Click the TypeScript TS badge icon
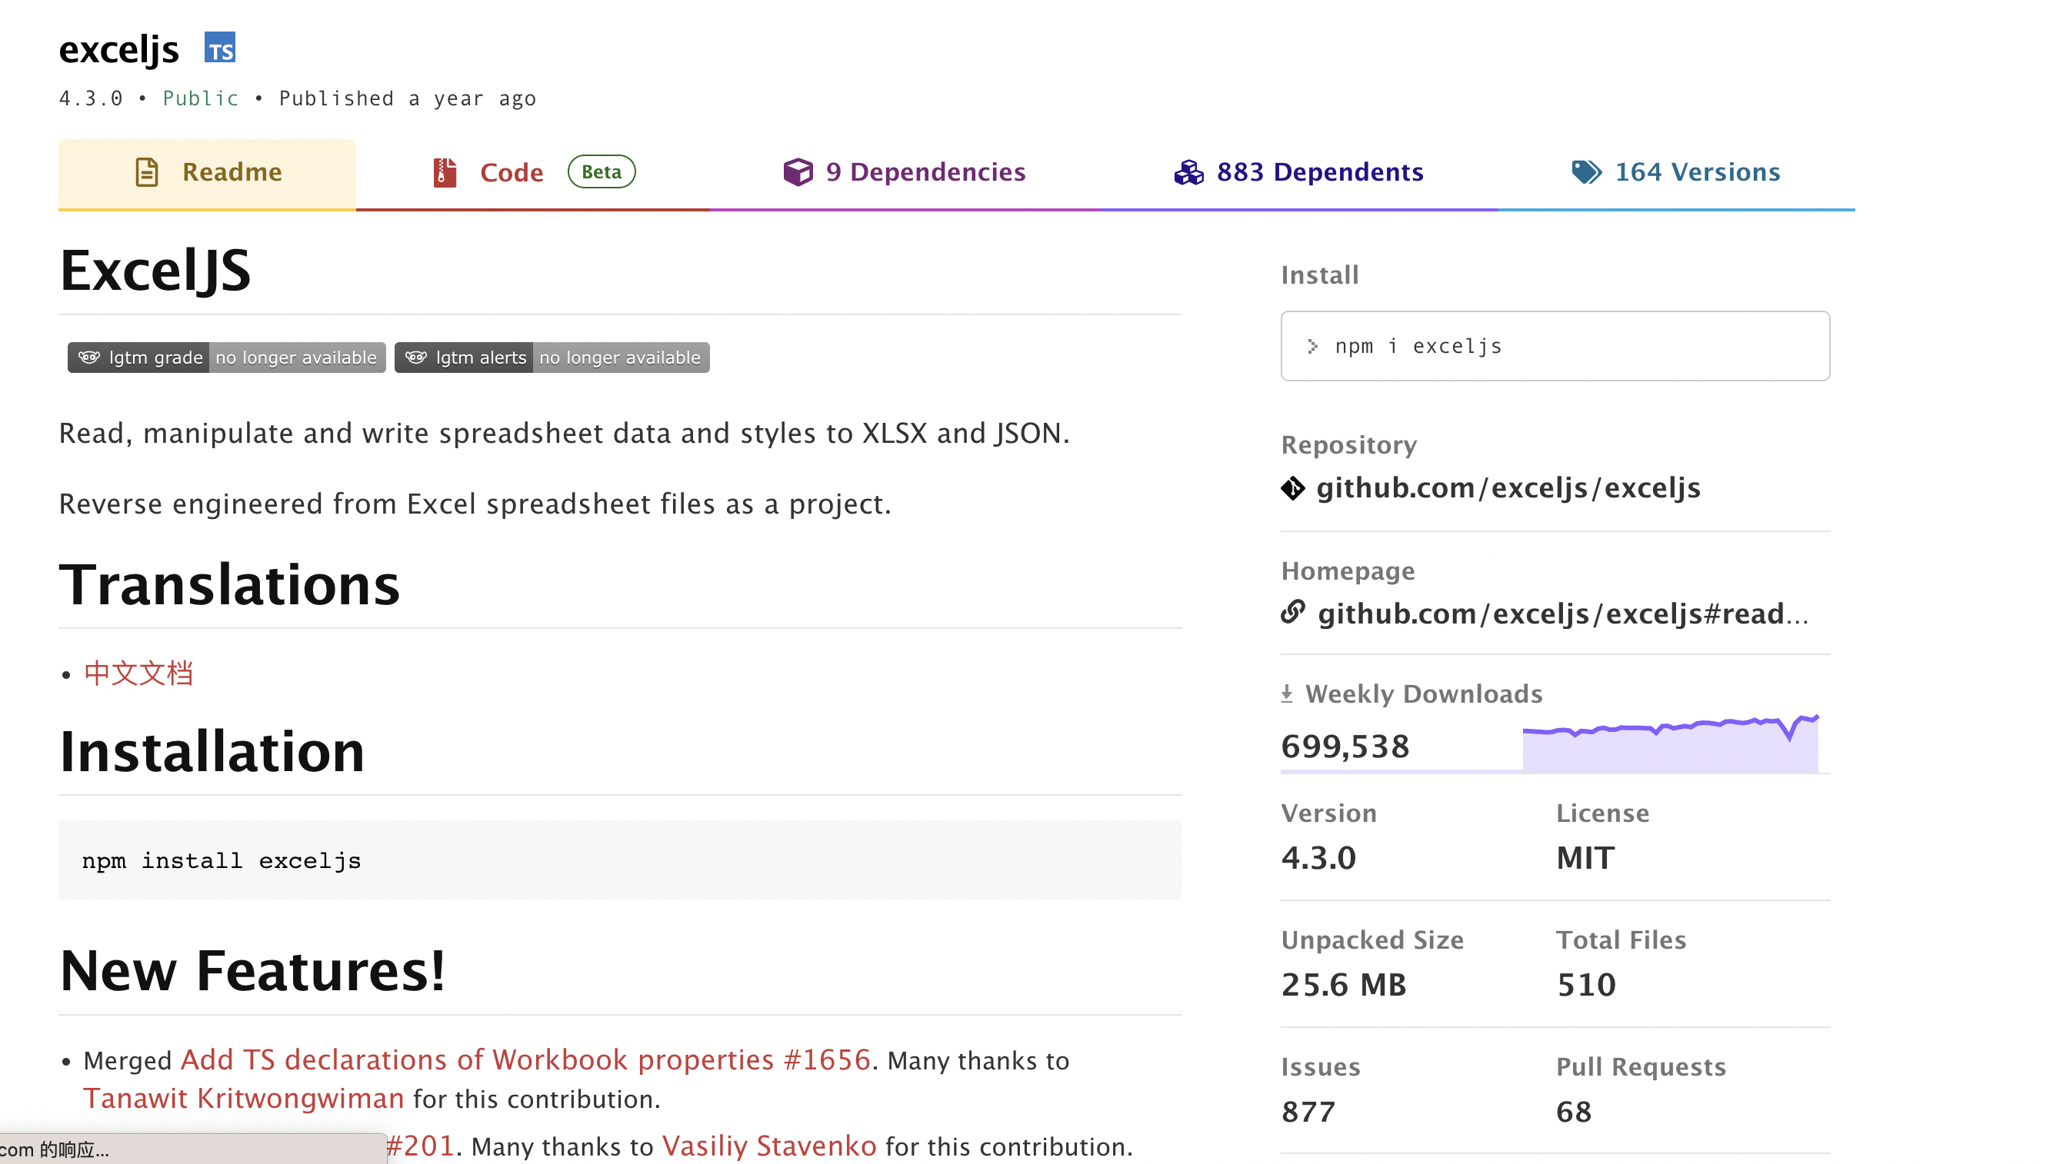 tap(219, 48)
